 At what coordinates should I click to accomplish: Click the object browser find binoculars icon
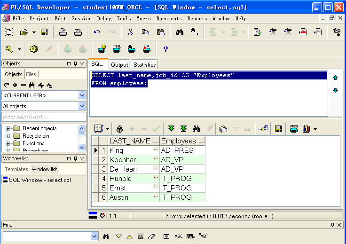click(x=32, y=85)
